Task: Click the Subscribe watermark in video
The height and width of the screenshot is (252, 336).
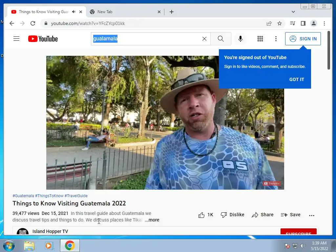Action: [x=272, y=183]
